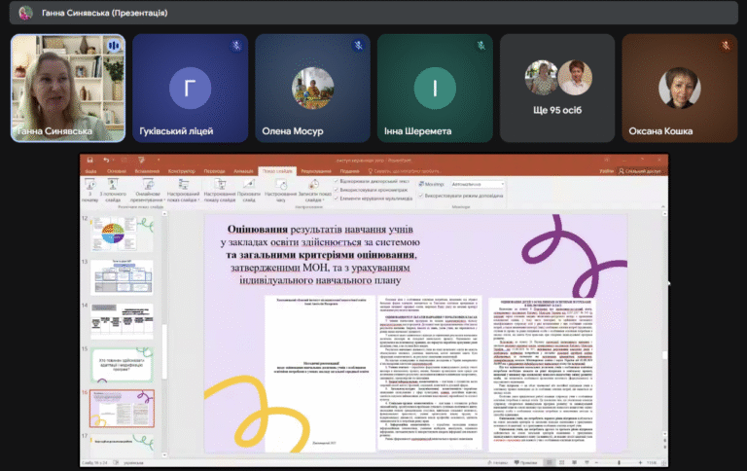Image resolution: width=747 pixels, height=471 pixels.
Task: Open online presentation icon
Action: (148, 184)
